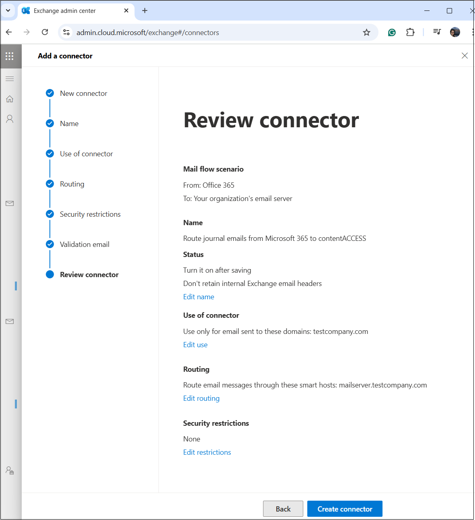Bookmark this page with star icon
The height and width of the screenshot is (520, 475).
pos(366,33)
